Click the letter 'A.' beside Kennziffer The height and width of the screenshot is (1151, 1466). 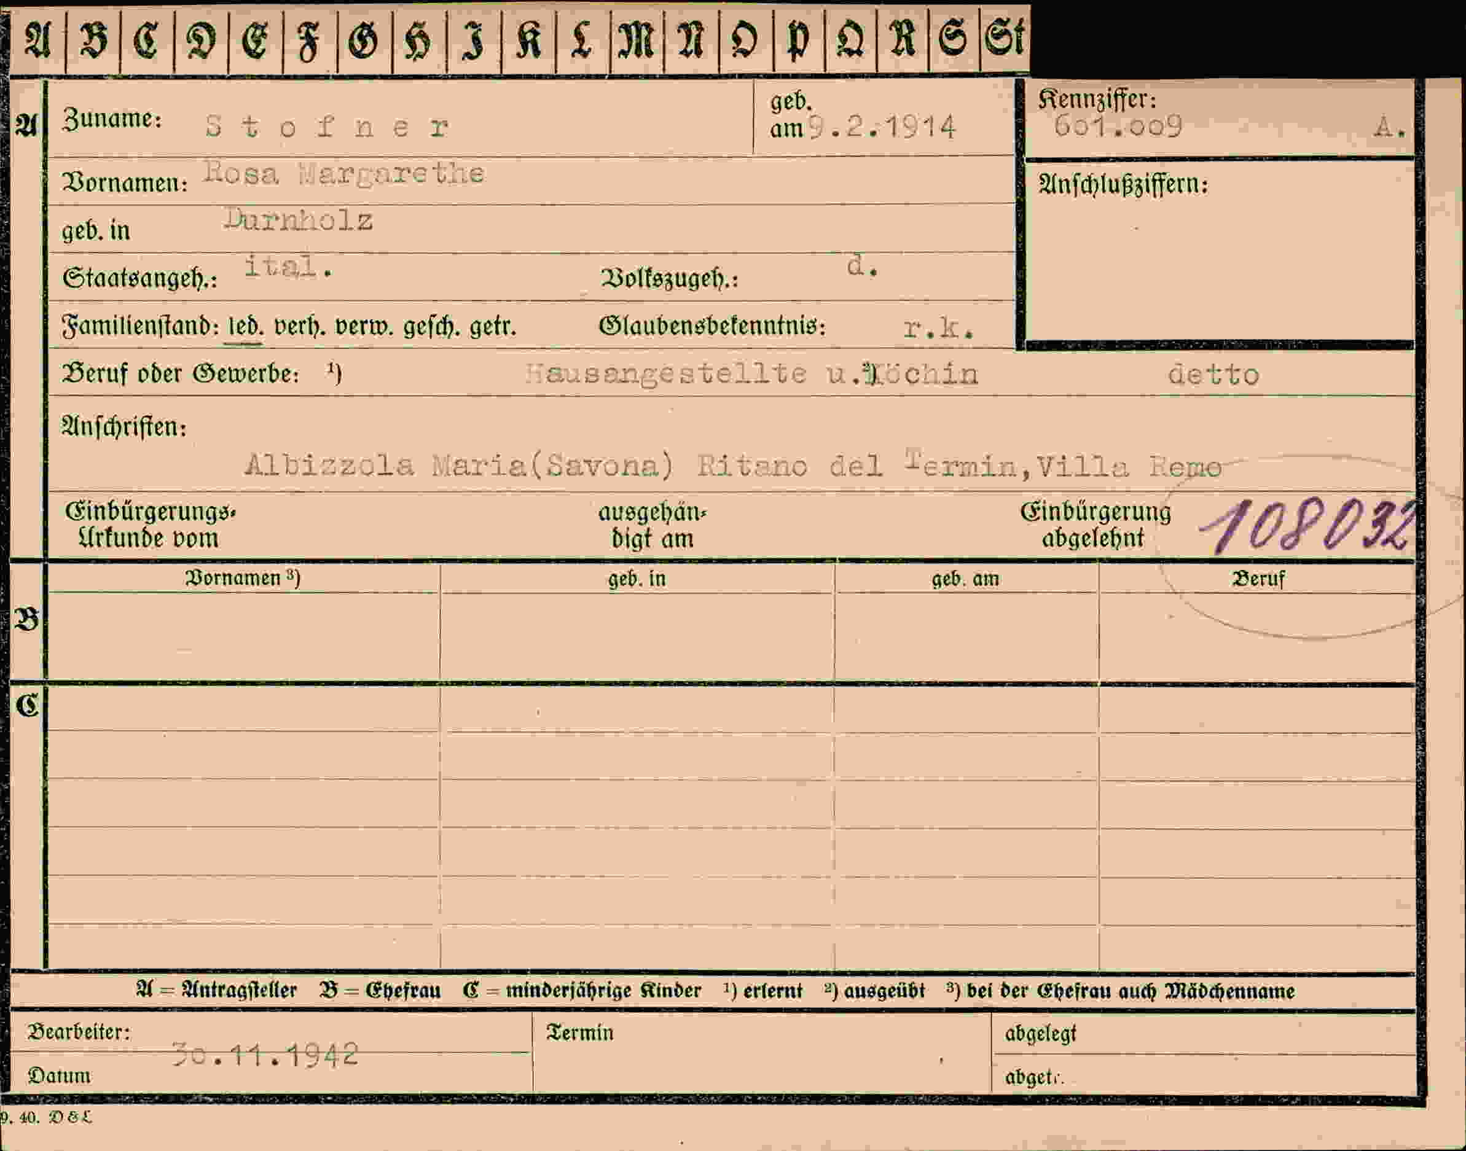click(x=1390, y=127)
